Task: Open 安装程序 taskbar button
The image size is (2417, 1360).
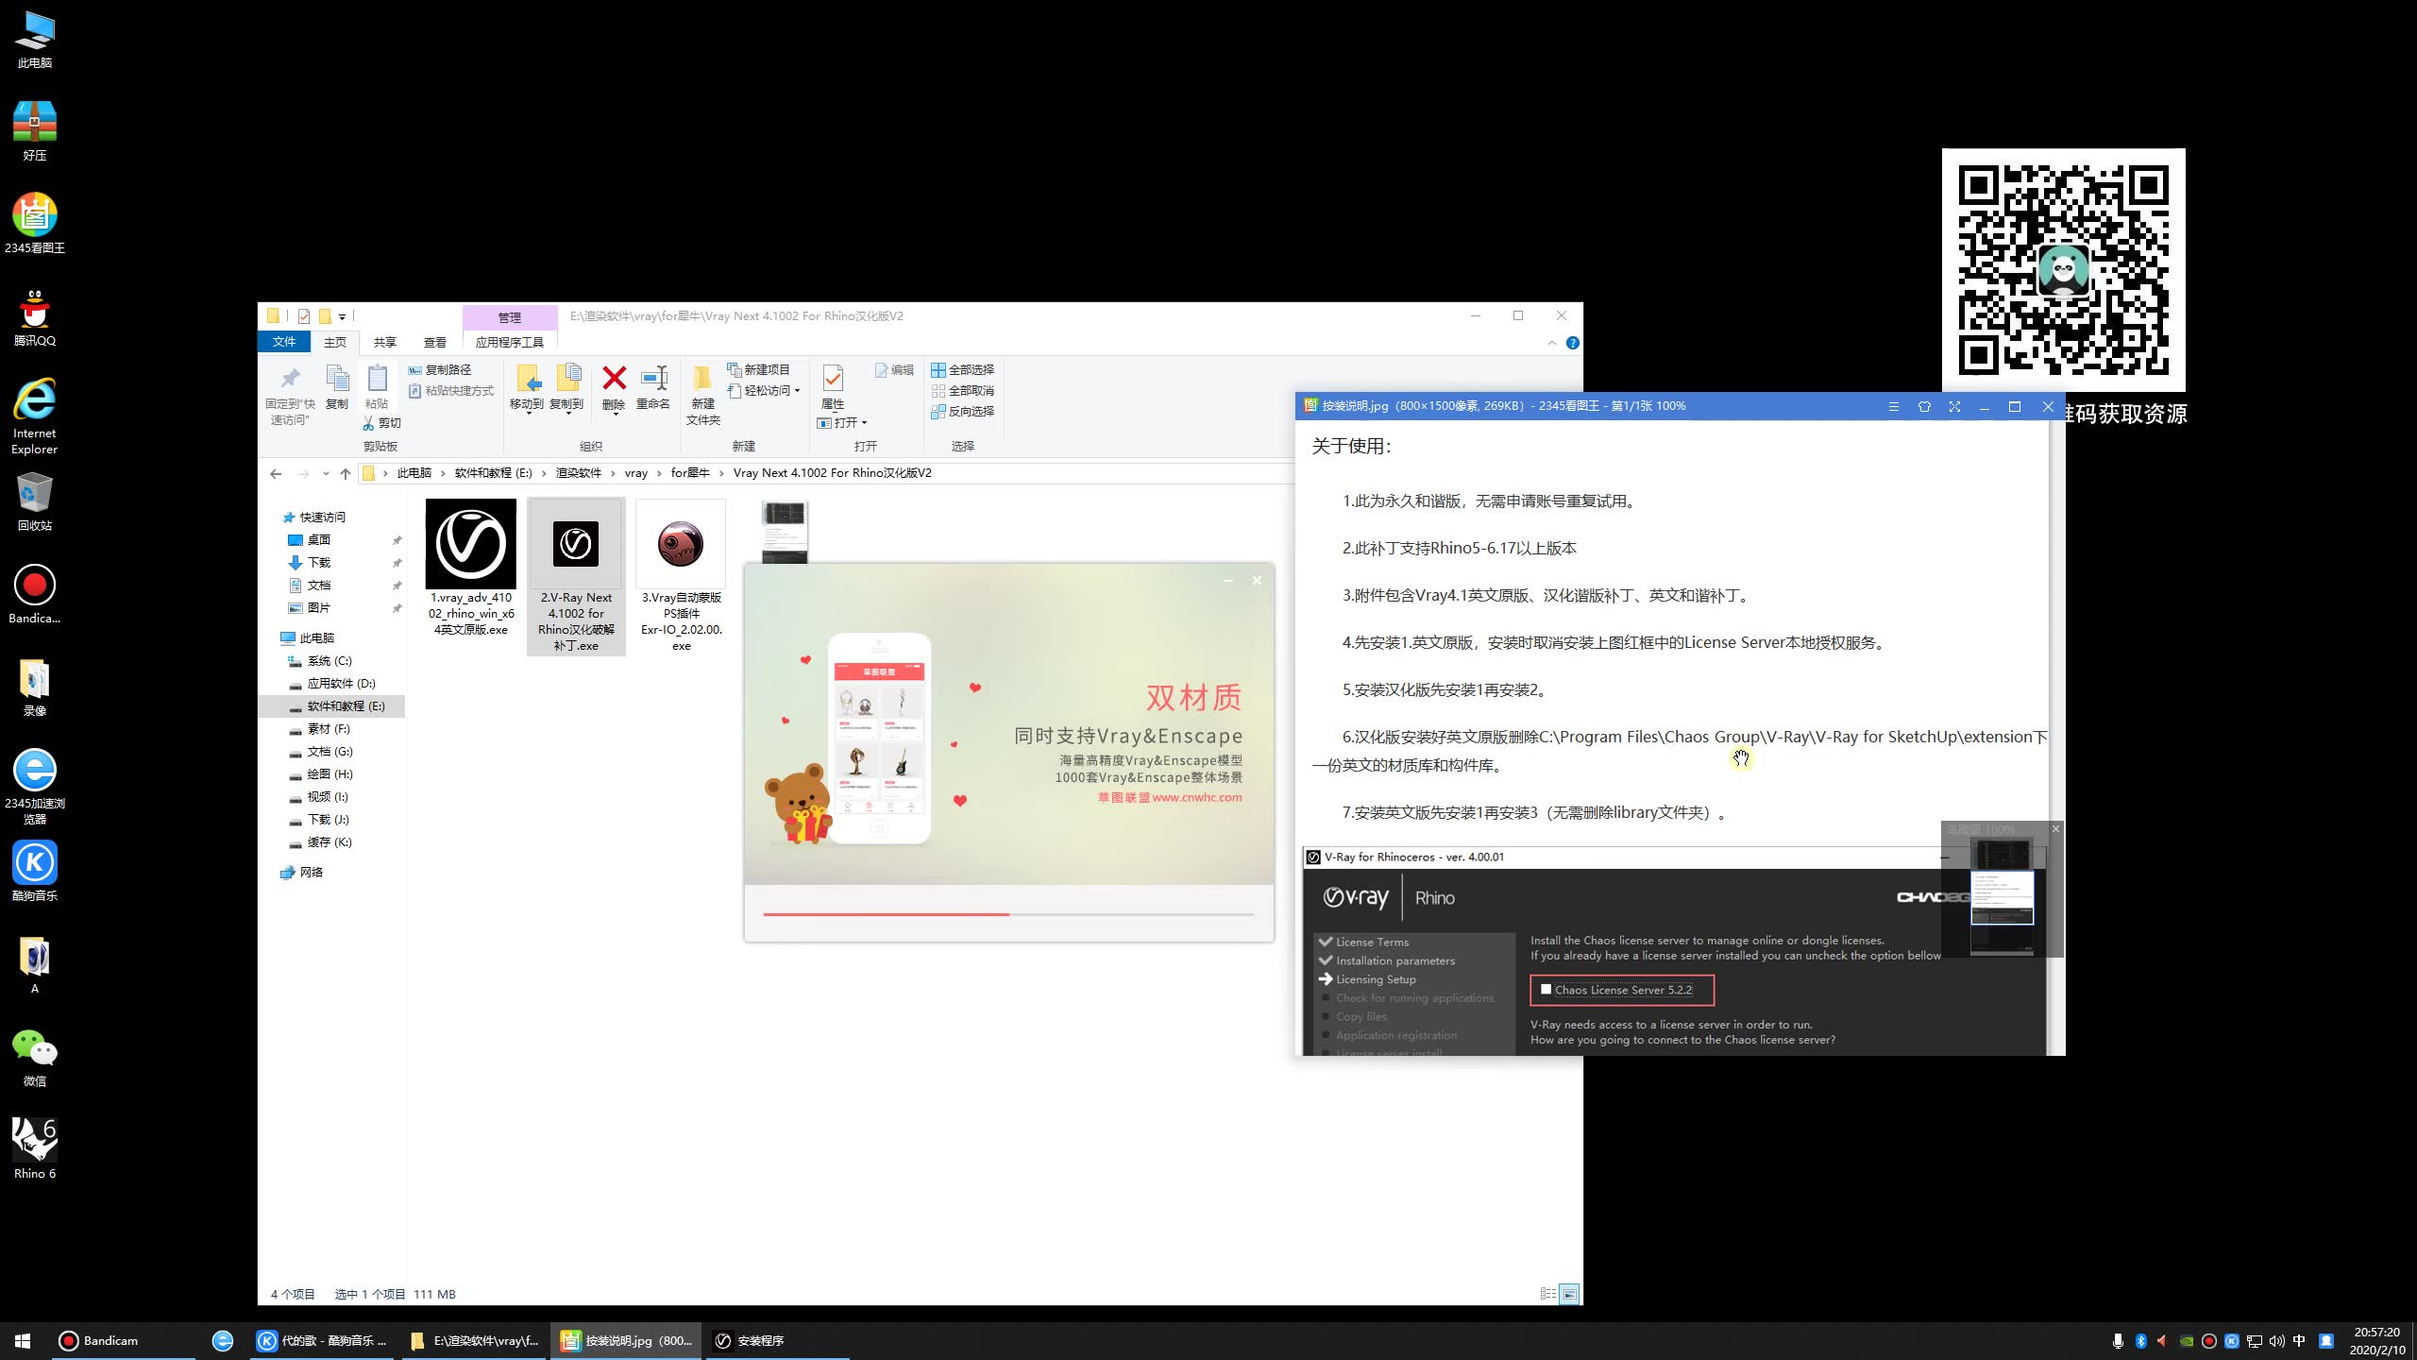Action: [776, 1341]
